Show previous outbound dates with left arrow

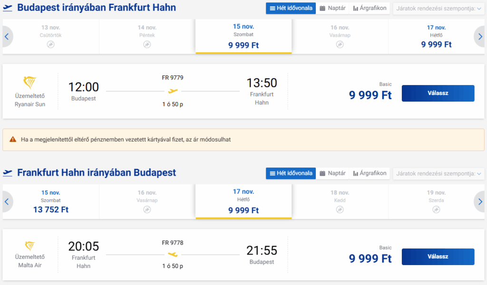click(x=7, y=37)
